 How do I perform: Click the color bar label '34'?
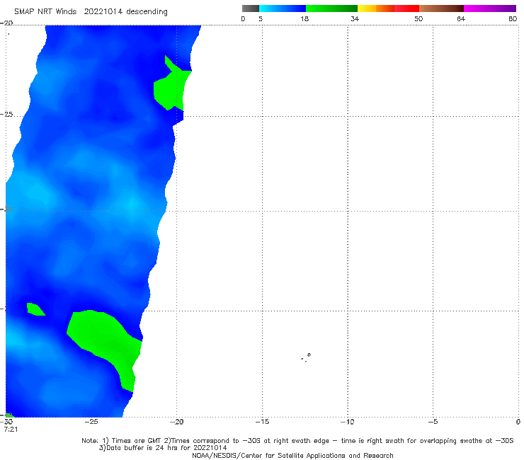click(355, 18)
